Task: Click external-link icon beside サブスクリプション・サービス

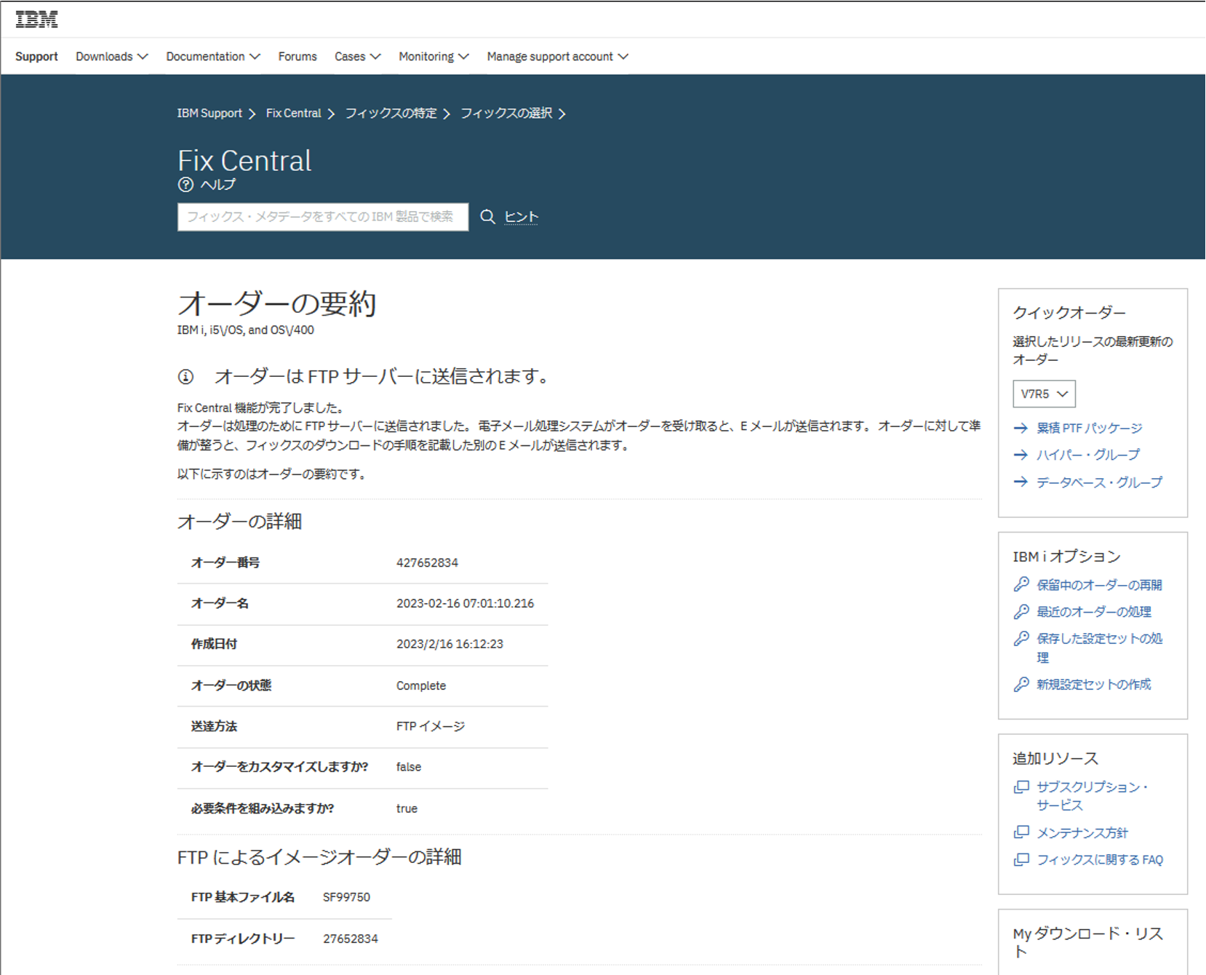Action: (1021, 787)
